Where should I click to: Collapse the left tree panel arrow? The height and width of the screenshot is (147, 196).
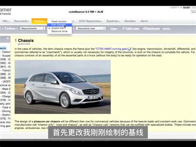coord(8,38)
